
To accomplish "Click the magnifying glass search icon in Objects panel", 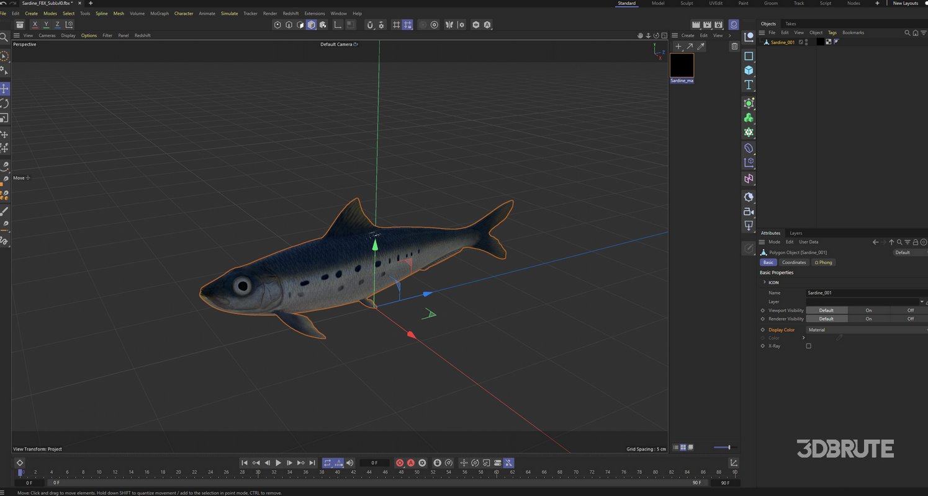I will (x=907, y=32).
